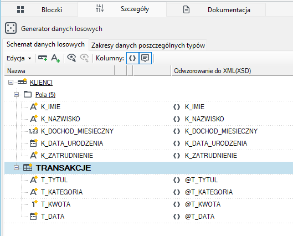Click the T_TYTUL text type icon
293x236 pixels.
[34, 179]
